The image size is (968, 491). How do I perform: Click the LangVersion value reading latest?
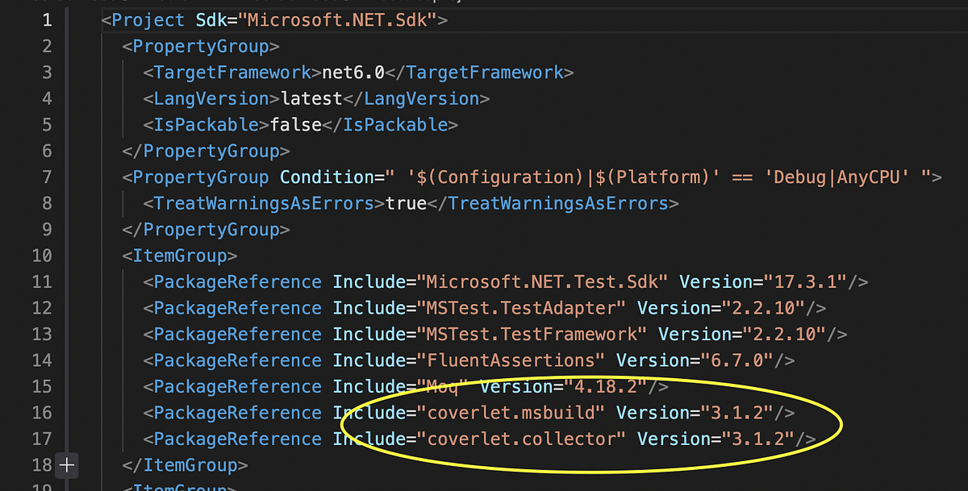coord(308,98)
